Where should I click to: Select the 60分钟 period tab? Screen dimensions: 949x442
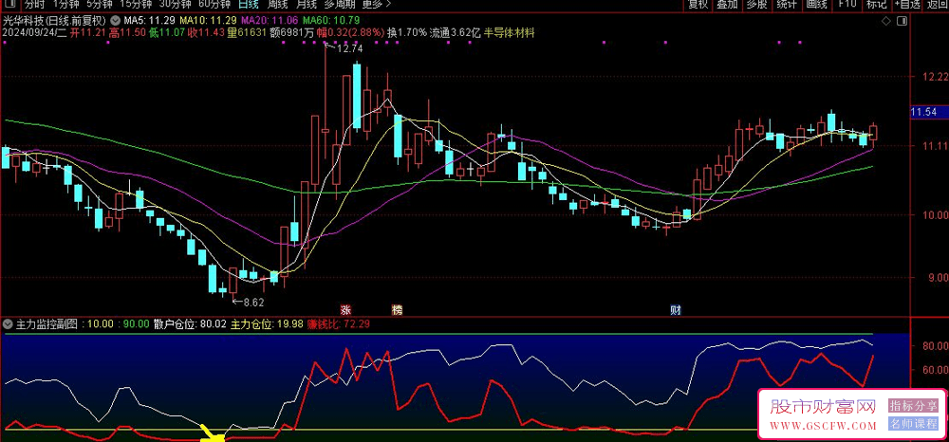point(215,5)
